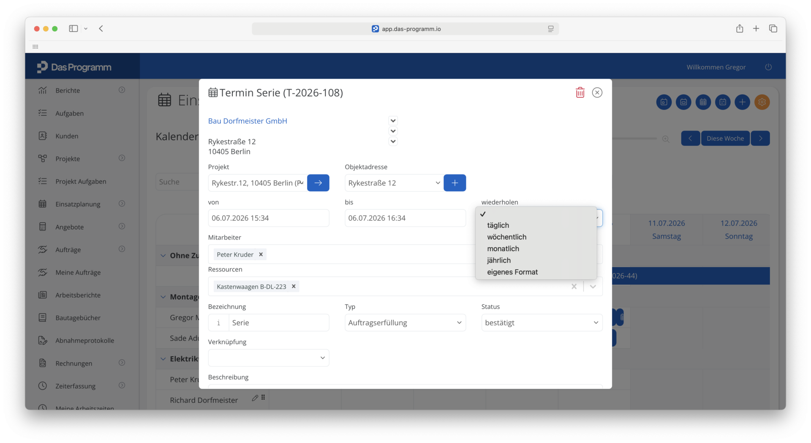The width and height of the screenshot is (811, 443).
Task: Expand the chevron beside the Rykestraße 12 address
Action: click(x=393, y=142)
